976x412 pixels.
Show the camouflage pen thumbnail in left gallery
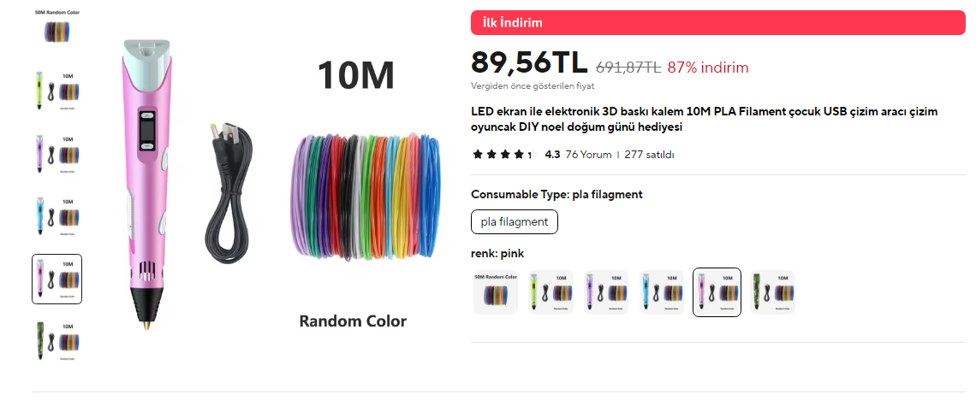(x=57, y=340)
